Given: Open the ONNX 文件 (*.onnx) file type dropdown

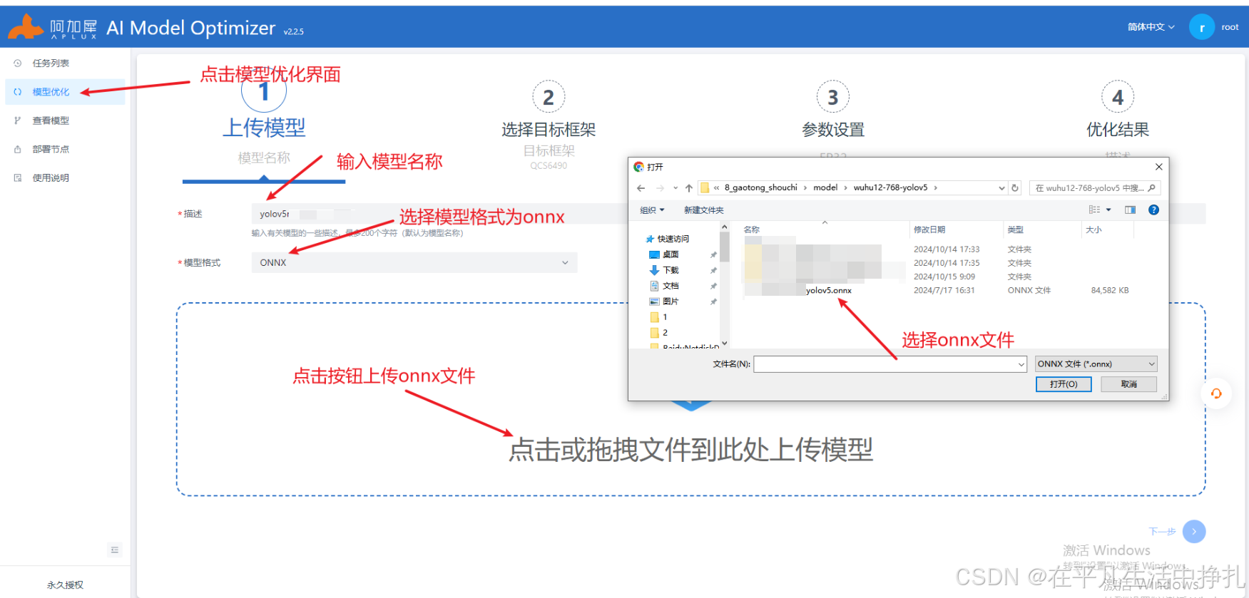Looking at the screenshot, I should pyautogui.click(x=1096, y=364).
